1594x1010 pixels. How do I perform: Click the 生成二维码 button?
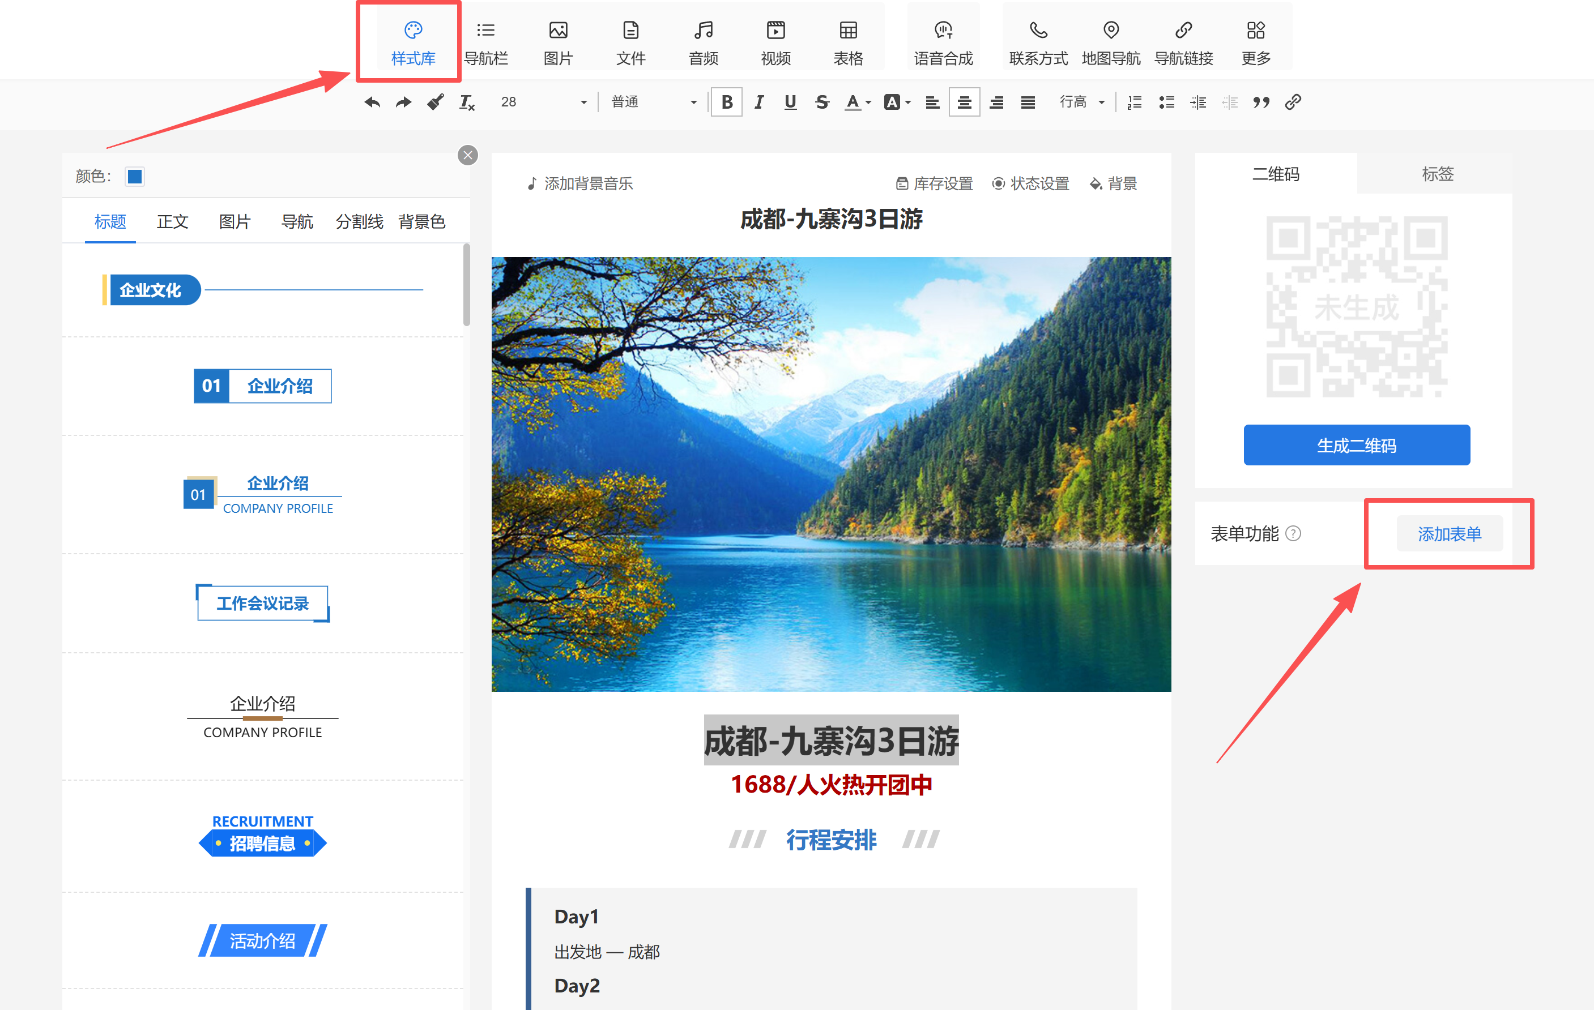tap(1356, 445)
